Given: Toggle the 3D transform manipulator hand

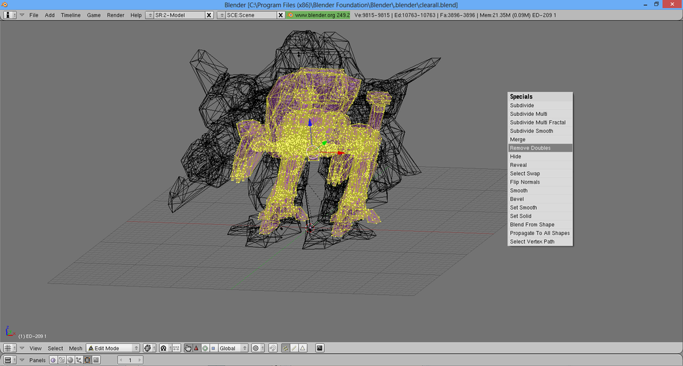Looking at the screenshot, I should 187,348.
